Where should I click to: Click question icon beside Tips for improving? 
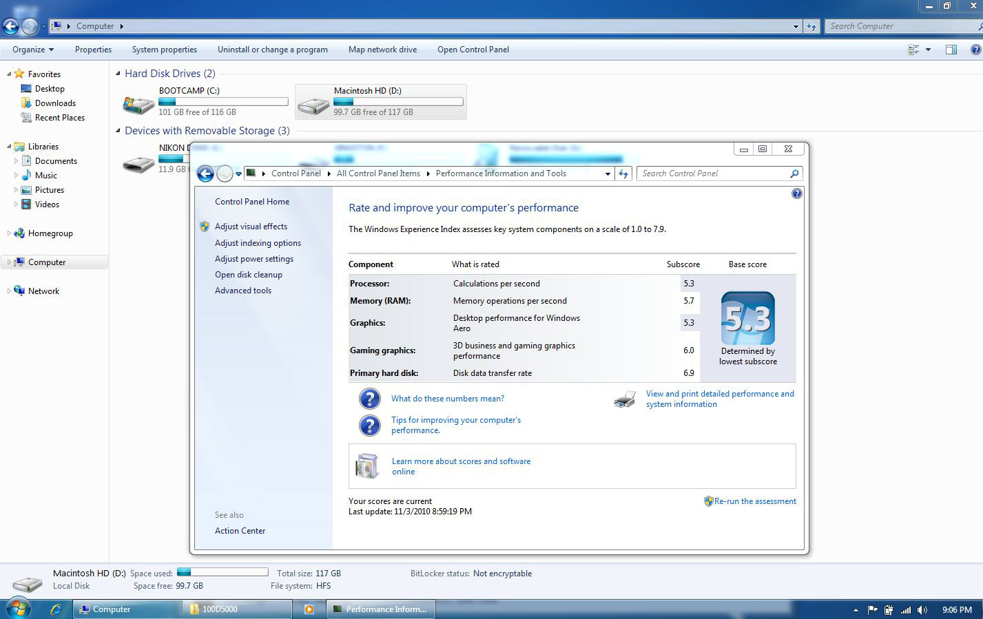click(x=370, y=425)
